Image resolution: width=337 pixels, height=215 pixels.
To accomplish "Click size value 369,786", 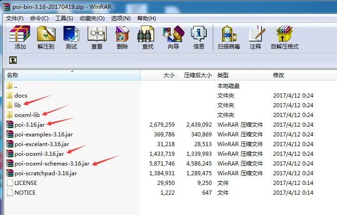I will click(x=165, y=135).
